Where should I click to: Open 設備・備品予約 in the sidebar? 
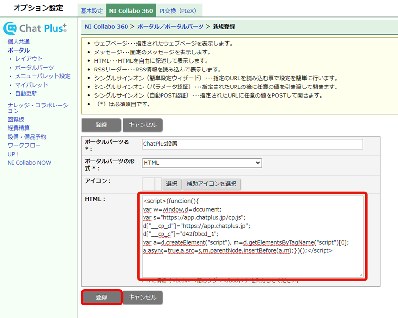coord(27,137)
